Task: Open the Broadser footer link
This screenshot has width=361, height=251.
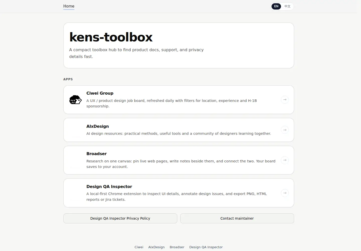Action: pyautogui.click(x=177, y=247)
